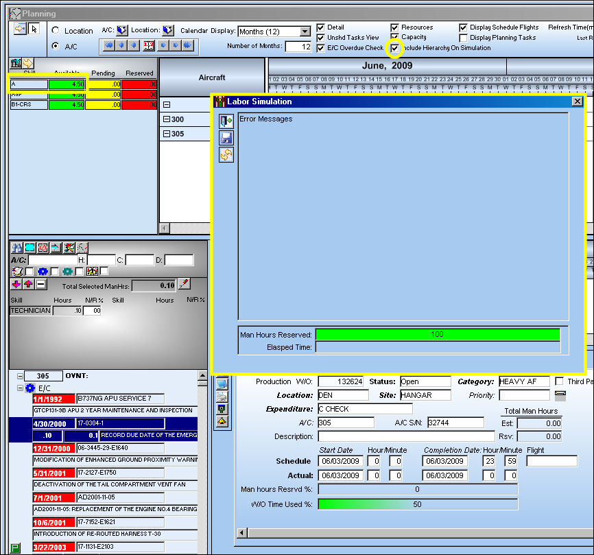
Task: Uncheck the Resources checkbox
Action: (x=394, y=27)
